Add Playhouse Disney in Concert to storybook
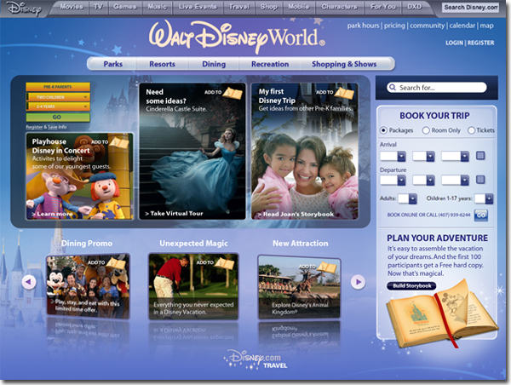 (x=111, y=143)
